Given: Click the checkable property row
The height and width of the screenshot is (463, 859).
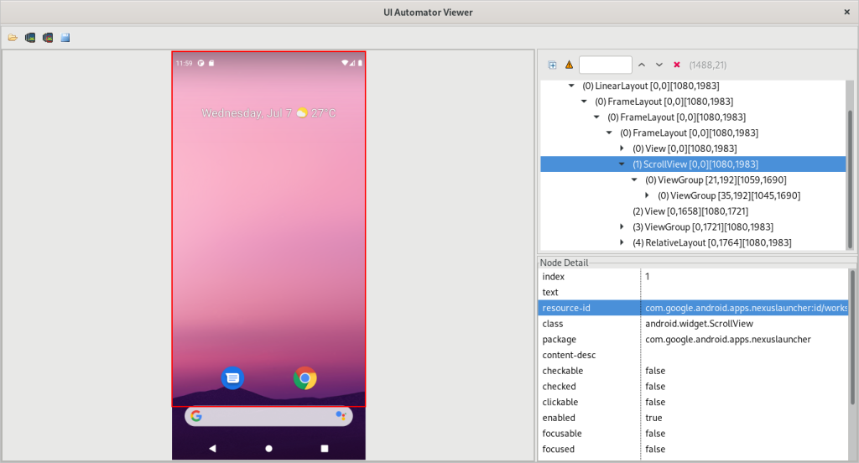Looking at the screenshot, I should 693,371.
